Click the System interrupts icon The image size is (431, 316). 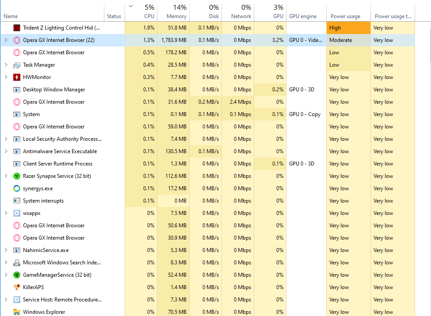pyautogui.click(x=17, y=201)
